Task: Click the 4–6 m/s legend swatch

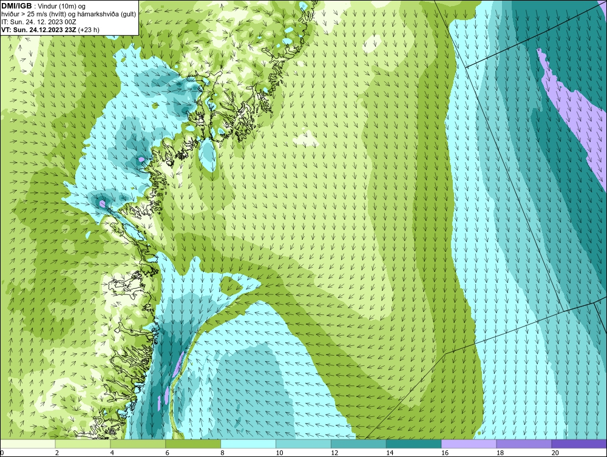Action: point(138,444)
